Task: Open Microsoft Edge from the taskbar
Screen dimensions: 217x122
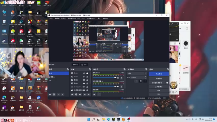Action: pyautogui.click(x=108, y=119)
